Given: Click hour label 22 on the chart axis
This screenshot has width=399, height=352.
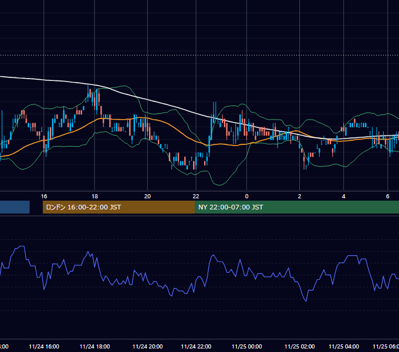Looking at the screenshot, I should pyautogui.click(x=196, y=196).
